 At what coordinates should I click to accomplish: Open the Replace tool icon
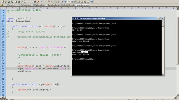[52, 2]
